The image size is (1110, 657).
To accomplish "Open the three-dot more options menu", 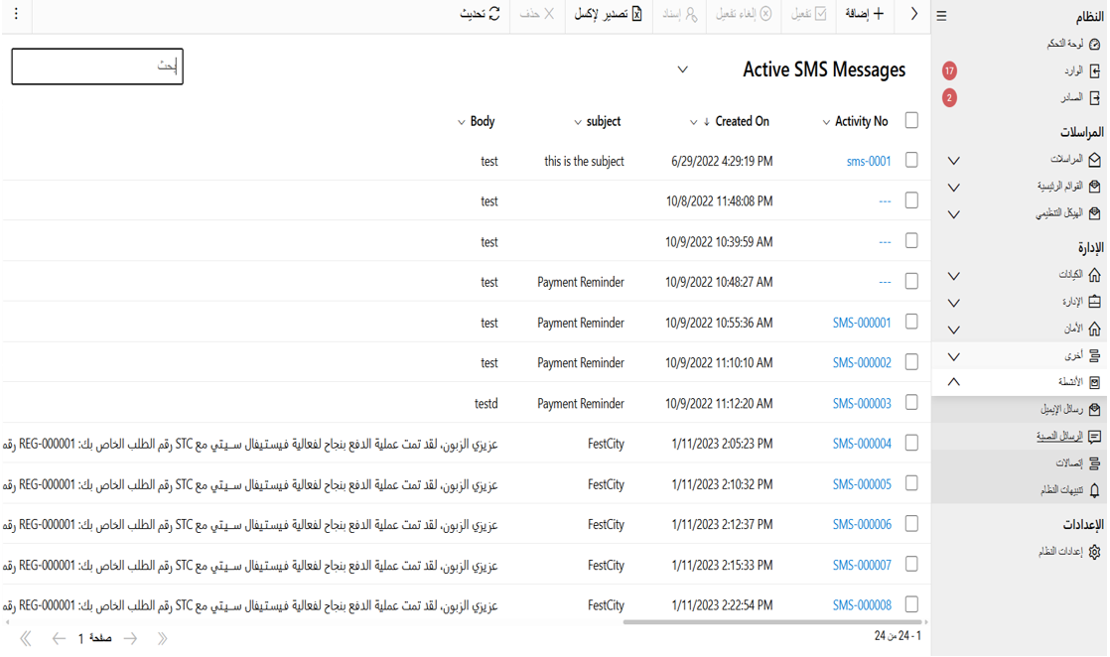I will 16,14.
